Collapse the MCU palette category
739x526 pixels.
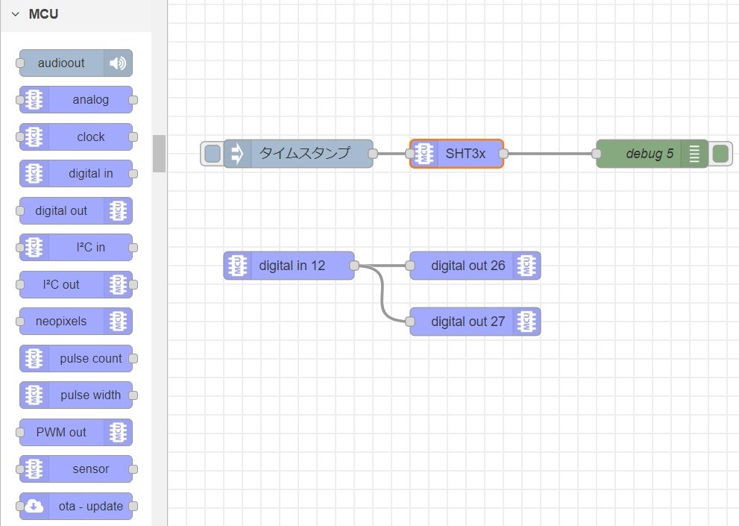tap(16, 13)
